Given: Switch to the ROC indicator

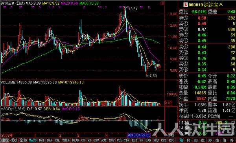Looking at the screenshot, I should point(172,140).
